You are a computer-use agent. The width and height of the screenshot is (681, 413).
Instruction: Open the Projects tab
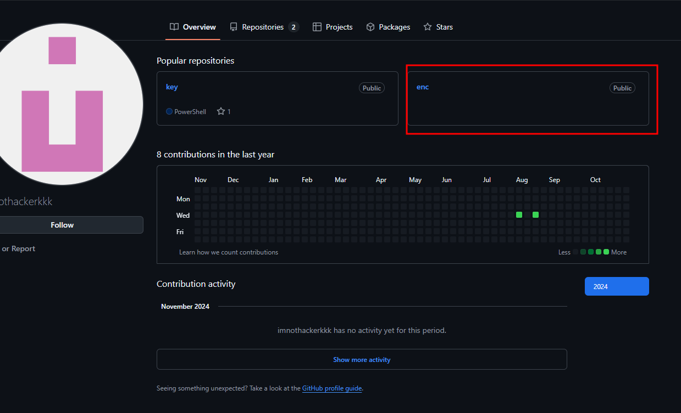point(333,27)
